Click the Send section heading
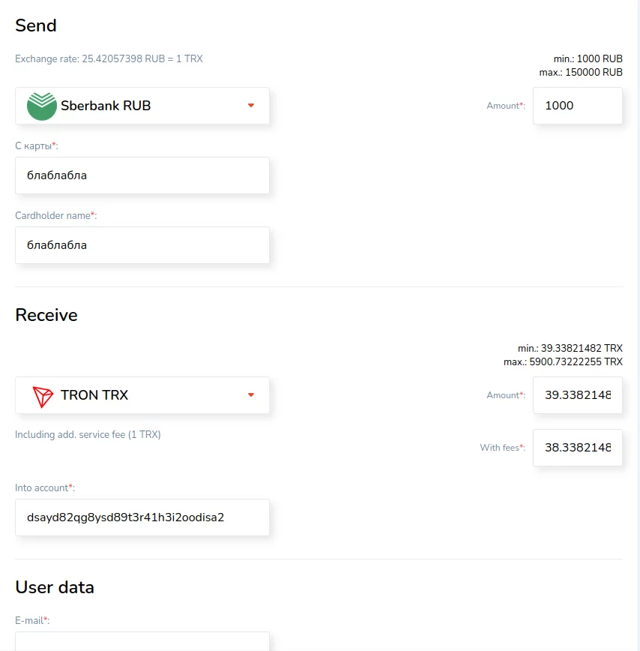This screenshot has width=640, height=651. [x=36, y=25]
